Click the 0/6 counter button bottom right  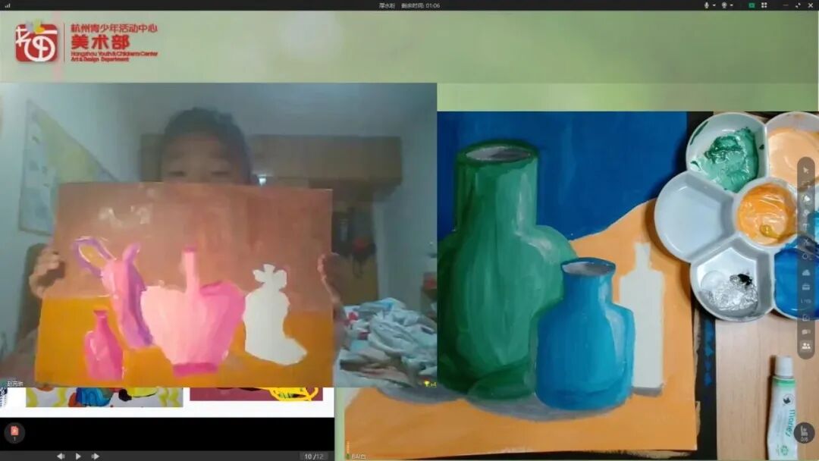805,433
